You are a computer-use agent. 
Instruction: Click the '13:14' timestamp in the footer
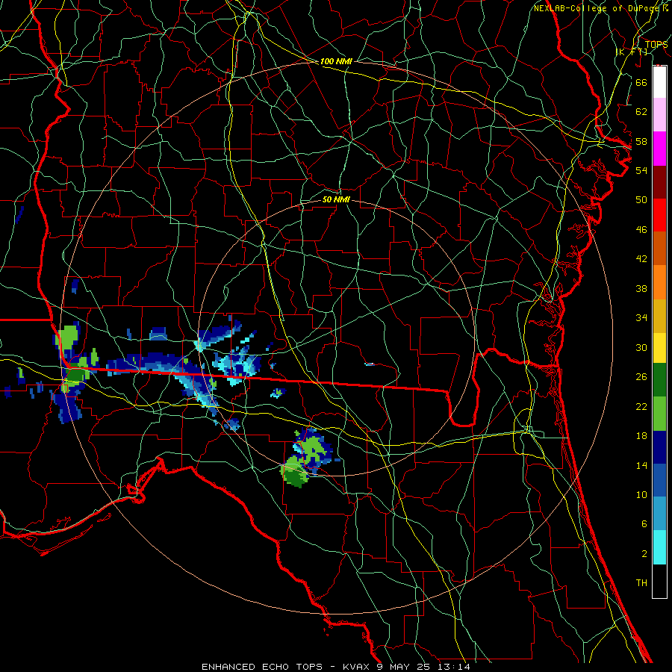(x=454, y=667)
